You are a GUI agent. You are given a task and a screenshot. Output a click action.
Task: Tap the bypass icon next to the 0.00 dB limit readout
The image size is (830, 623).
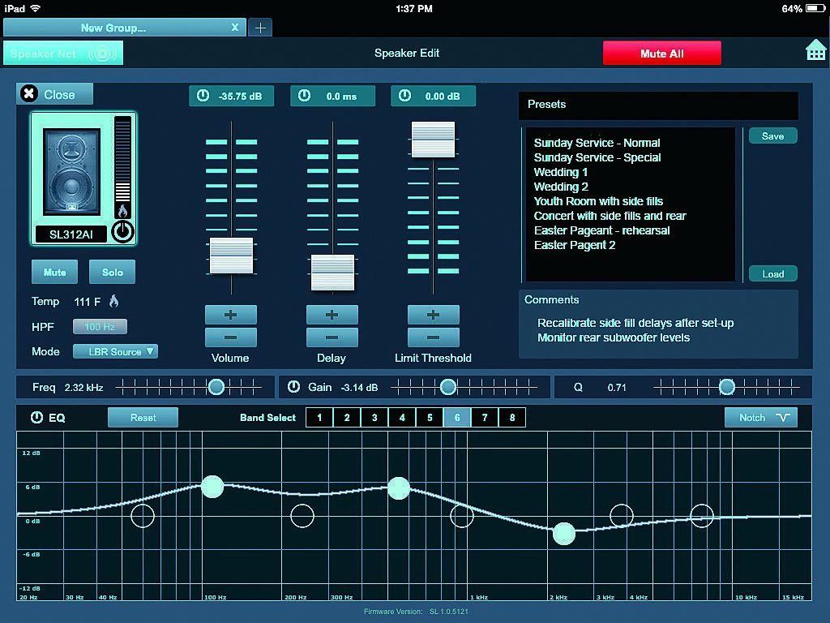[404, 95]
